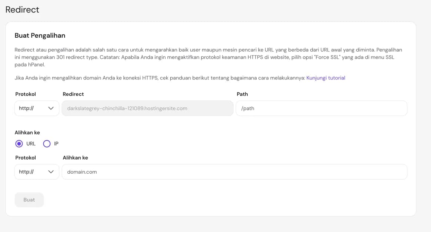431x232 pixels.
Task: Select the IP radio button
Action: click(x=47, y=144)
